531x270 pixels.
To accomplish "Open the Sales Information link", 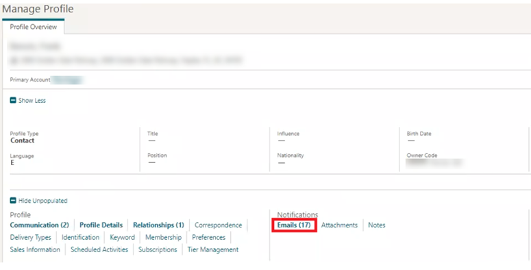I will coord(35,249).
